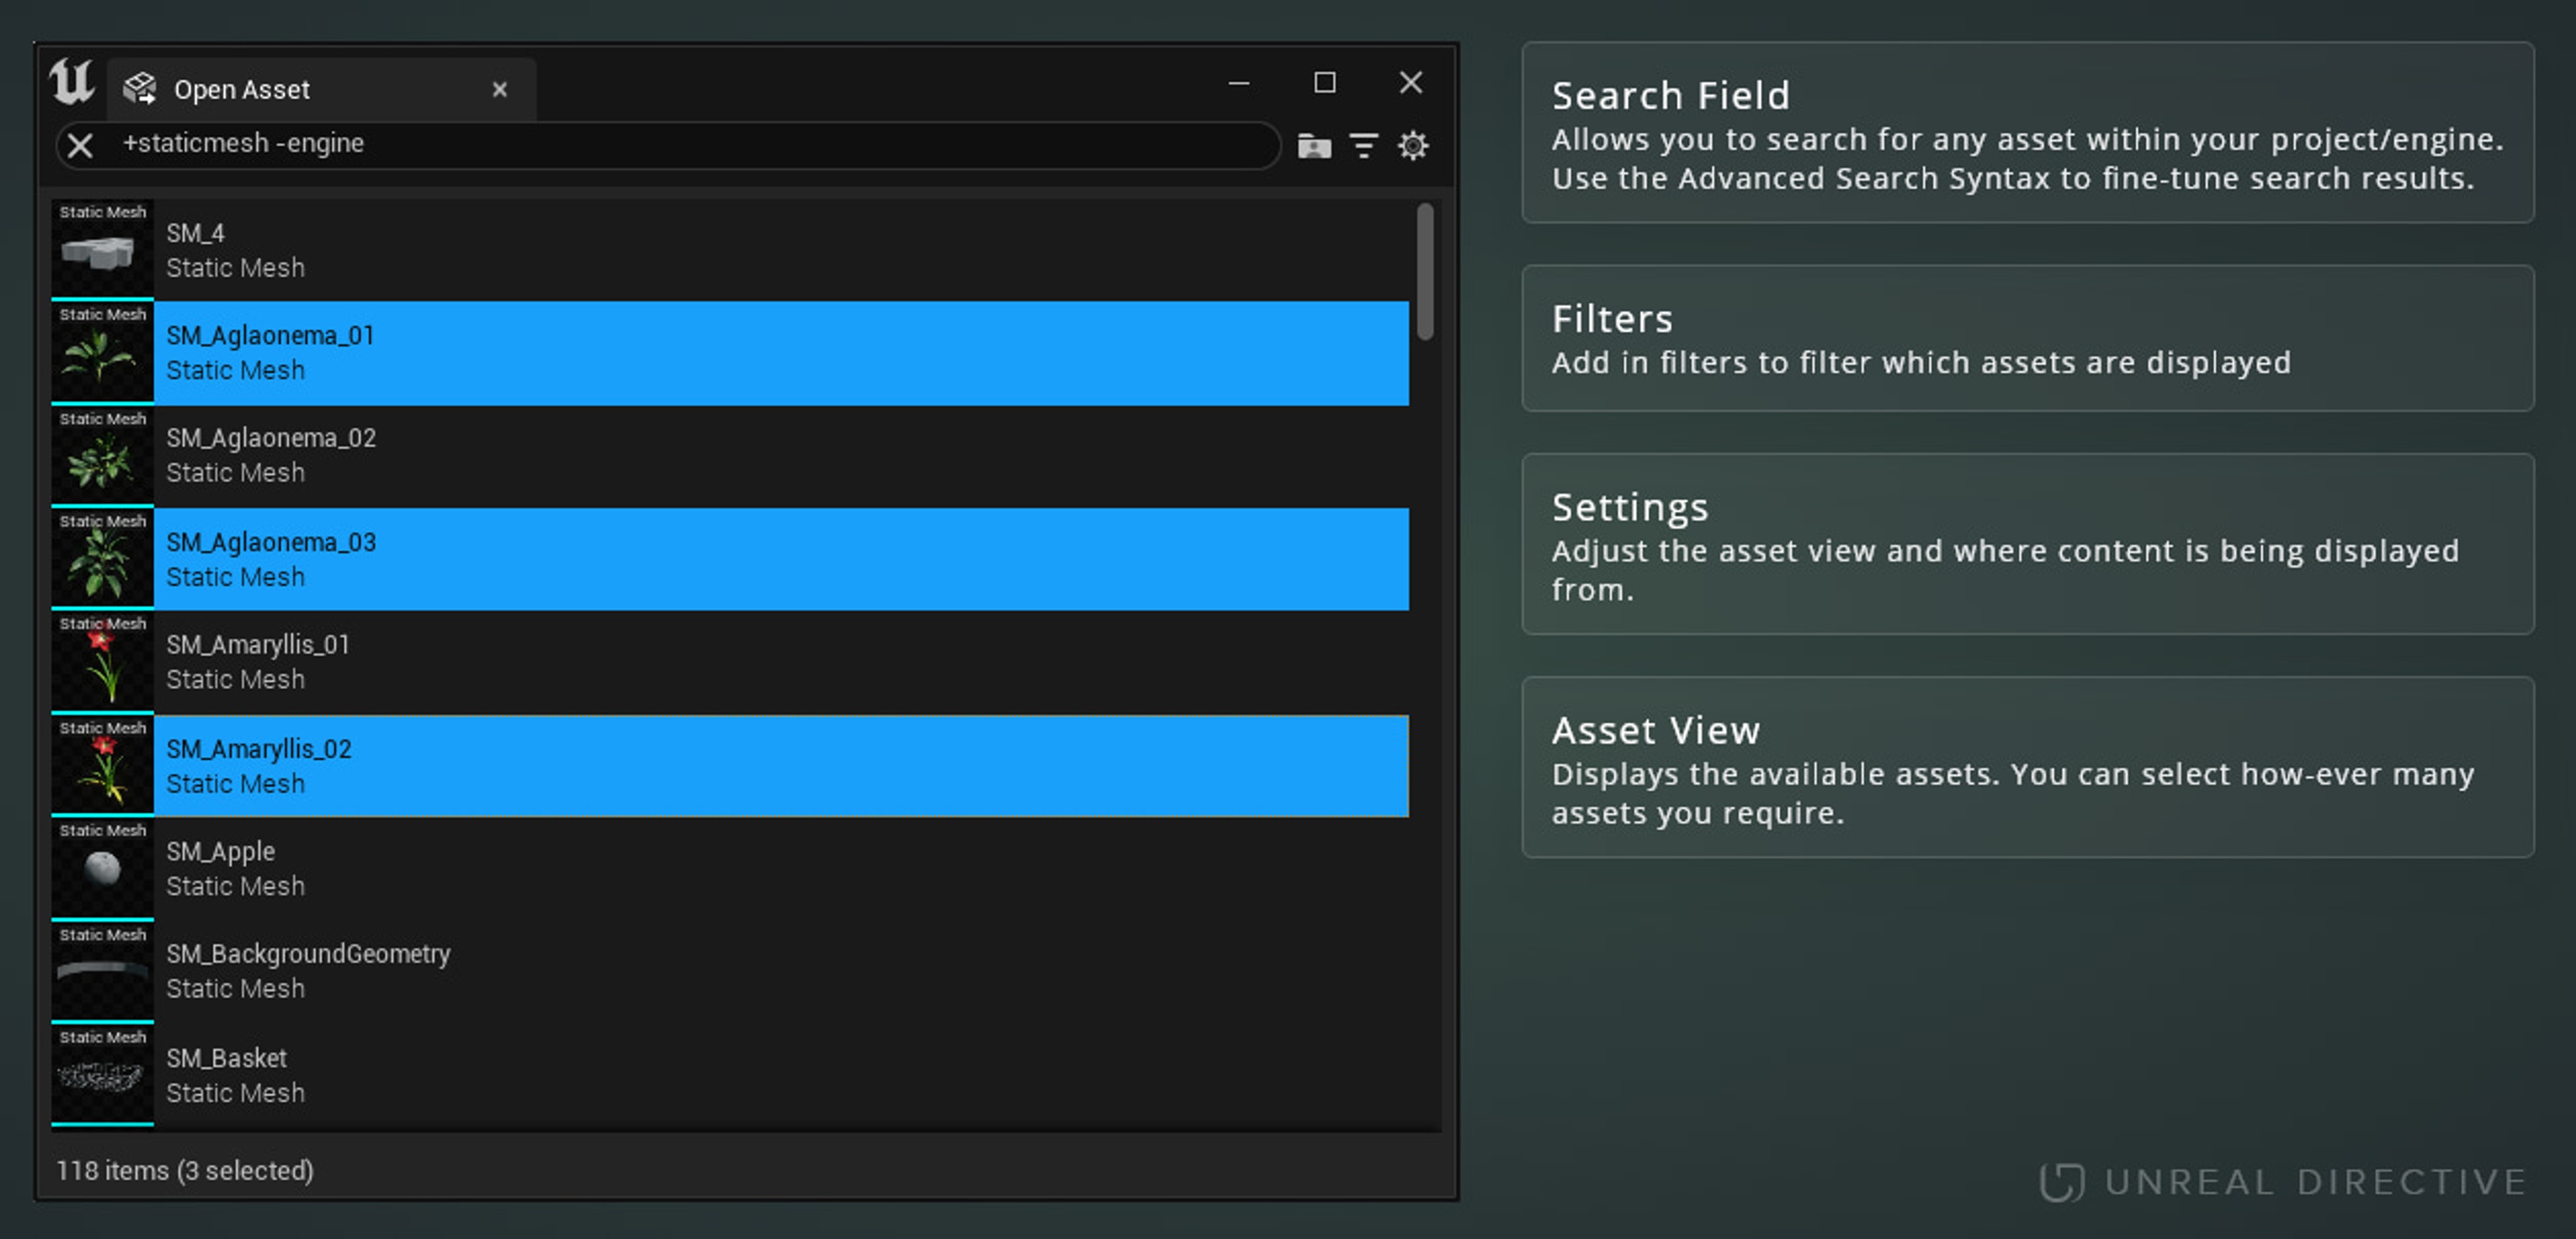This screenshot has width=2576, height=1239.
Task: Clear the search field with the X button
Action: (80, 145)
